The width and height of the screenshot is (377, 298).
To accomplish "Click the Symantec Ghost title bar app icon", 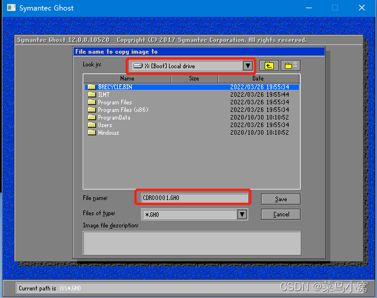I will [11, 8].
